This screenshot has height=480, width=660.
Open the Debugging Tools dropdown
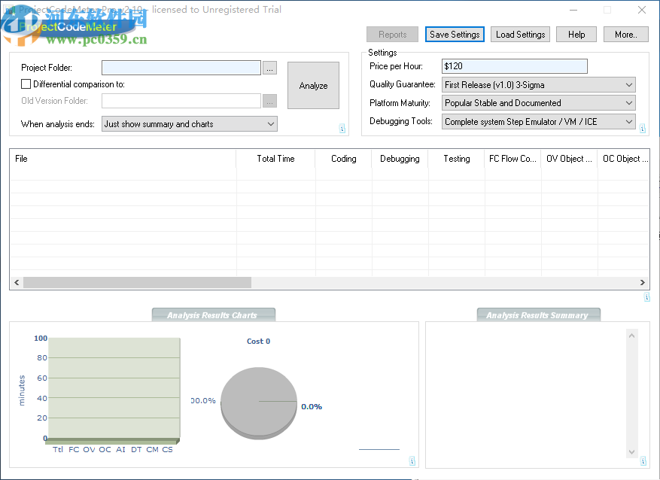[x=538, y=121]
